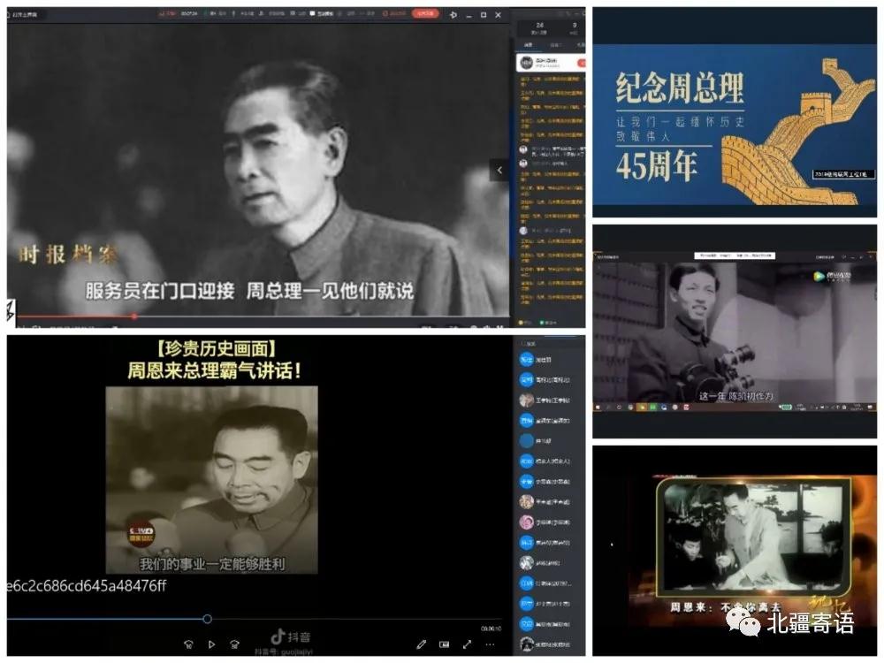Click the last participant at list bottom
884x663 pixels.
click(x=526, y=643)
